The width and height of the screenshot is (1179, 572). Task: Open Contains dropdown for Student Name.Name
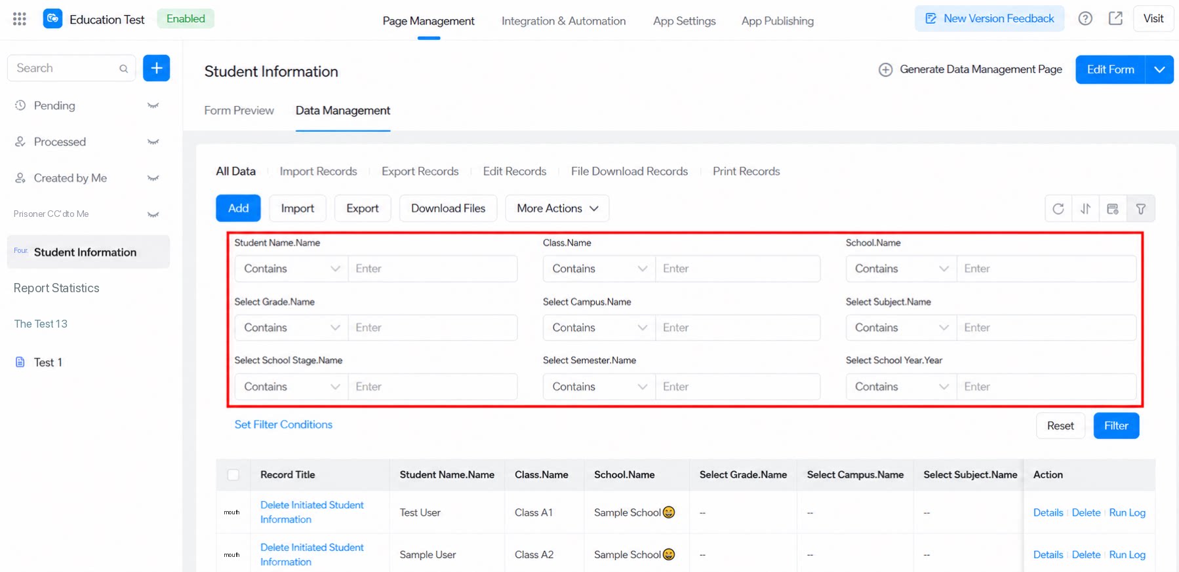[291, 269]
